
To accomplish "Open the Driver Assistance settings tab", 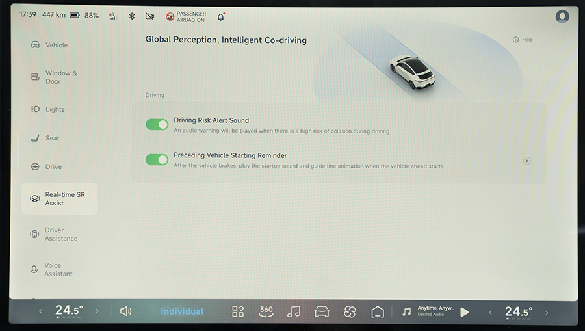I will [x=59, y=234].
